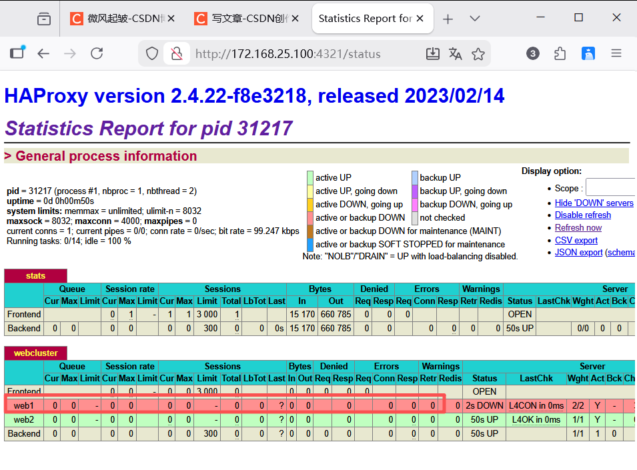Image resolution: width=637 pixels, height=470 pixels.
Task: Click the 'Statistics Report for pid 31217' title
Action: [149, 128]
